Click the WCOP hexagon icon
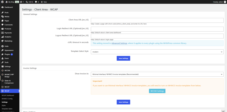 tap(3, 87)
